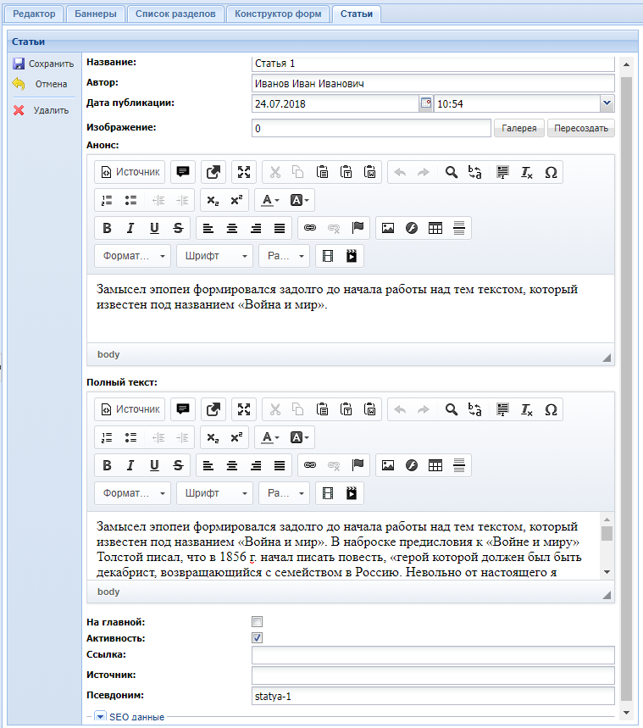Check the На главной checkbox
The image size is (643, 728).
click(257, 621)
